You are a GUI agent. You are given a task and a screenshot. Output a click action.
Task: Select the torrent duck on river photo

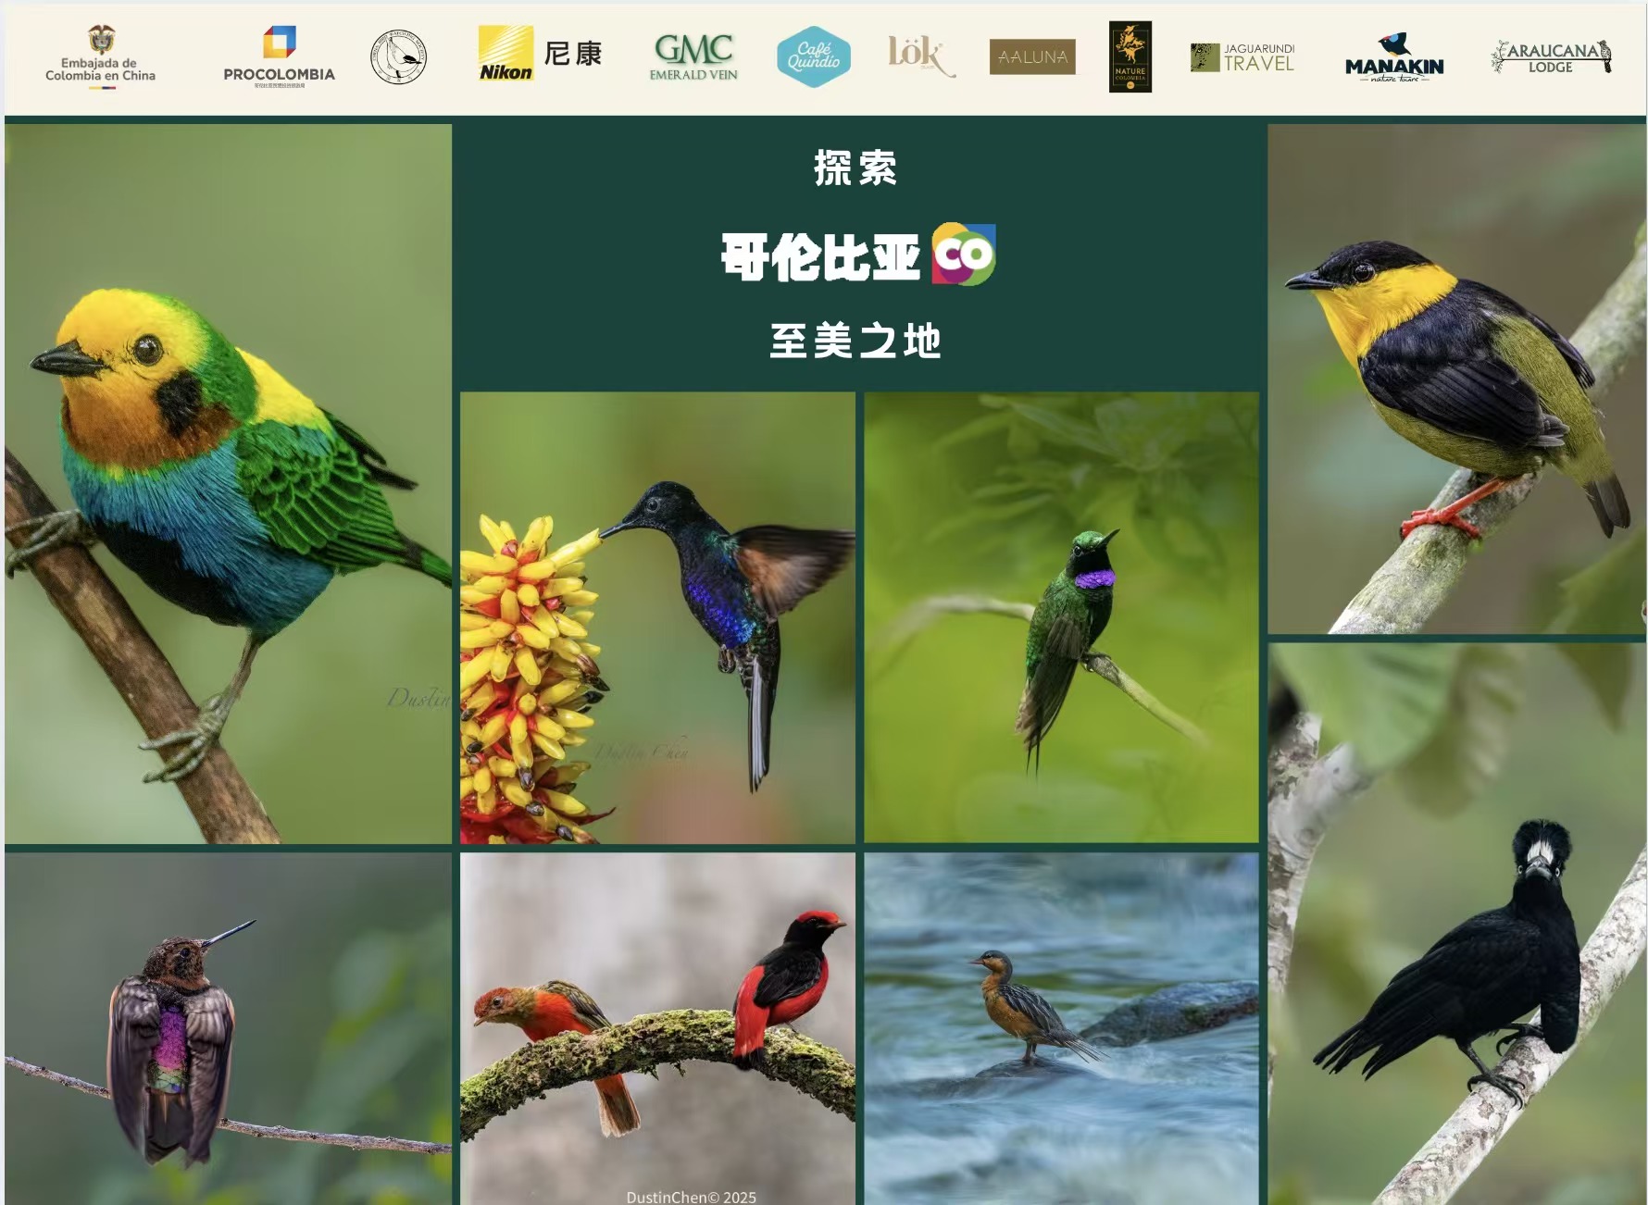[x=1061, y=1028]
